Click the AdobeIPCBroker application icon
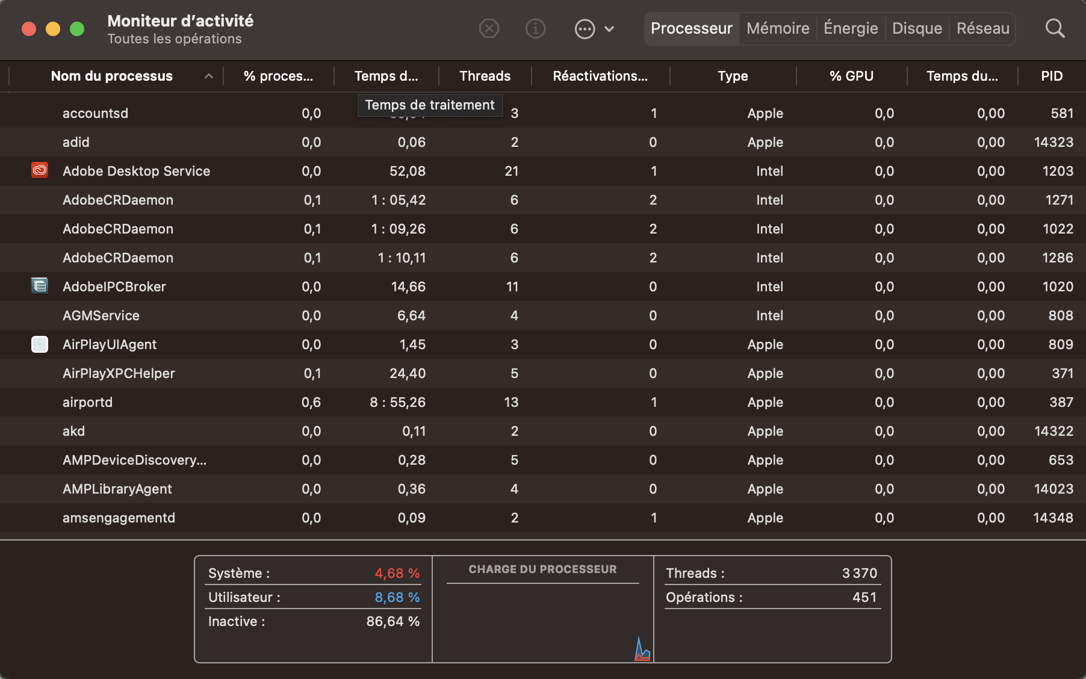This screenshot has width=1086, height=679. click(x=39, y=286)
